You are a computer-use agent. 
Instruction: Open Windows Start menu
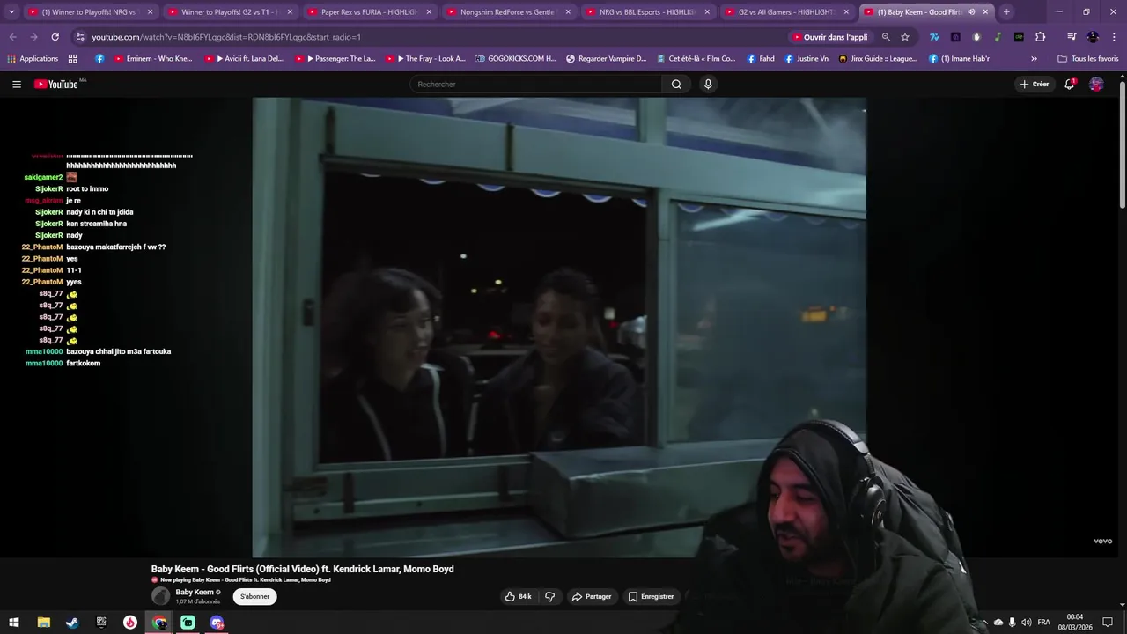click(x=14, y=623)
